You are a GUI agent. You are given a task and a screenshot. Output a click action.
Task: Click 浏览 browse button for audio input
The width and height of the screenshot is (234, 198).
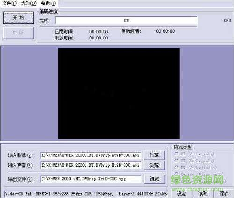pos(154,165)
